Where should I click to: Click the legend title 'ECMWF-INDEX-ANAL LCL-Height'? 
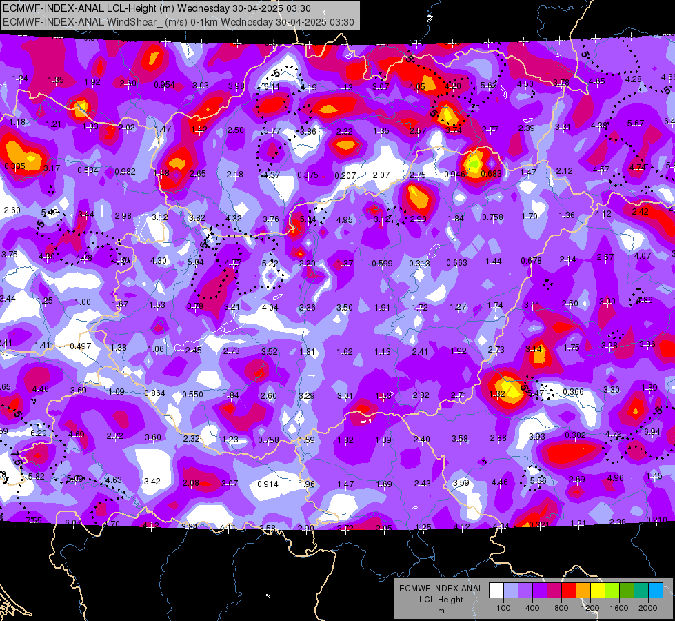point(441,594)
